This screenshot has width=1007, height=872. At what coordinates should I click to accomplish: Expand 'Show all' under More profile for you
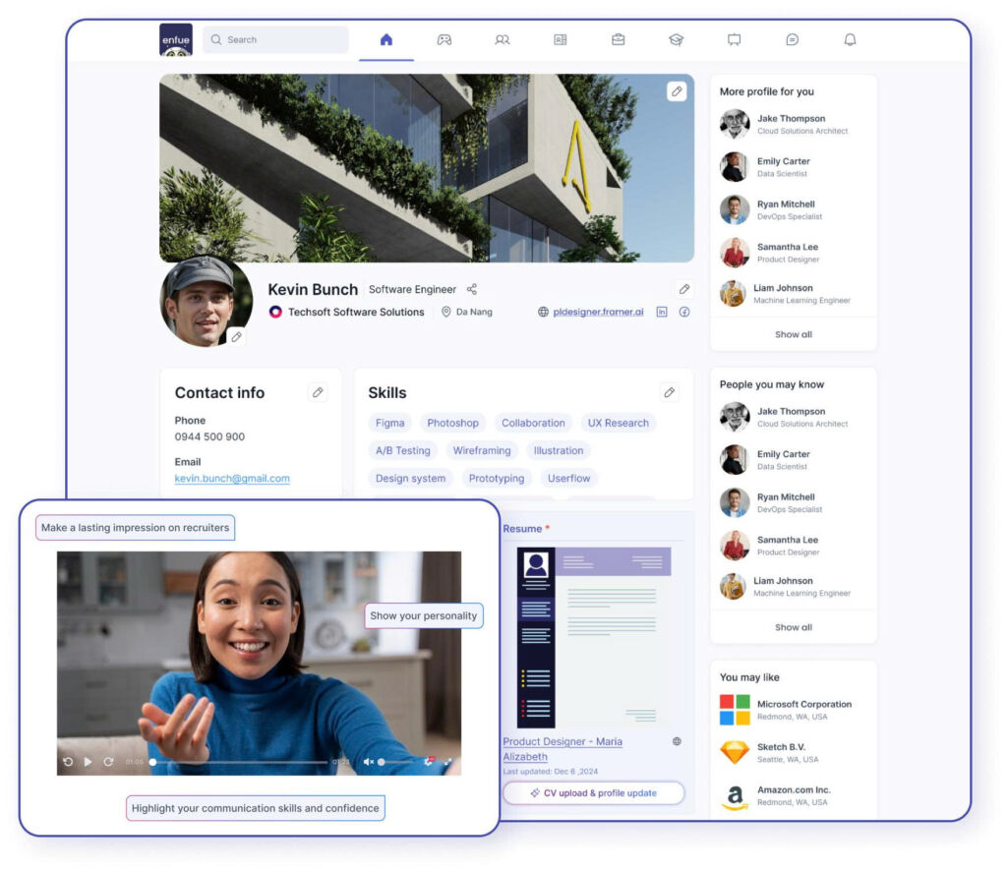(x=793, y=334)
